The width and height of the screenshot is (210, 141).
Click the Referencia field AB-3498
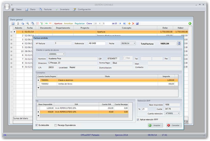(x=97, y=43)
